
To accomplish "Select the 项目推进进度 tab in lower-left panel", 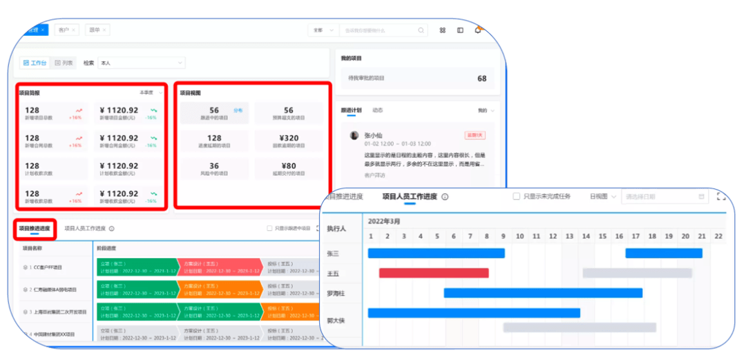I will coord(35,228).
